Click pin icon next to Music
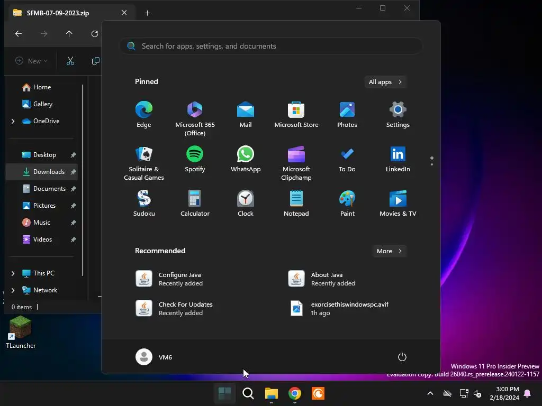The height and width of the screenshot is (406, 542). [x=73, y=223]
